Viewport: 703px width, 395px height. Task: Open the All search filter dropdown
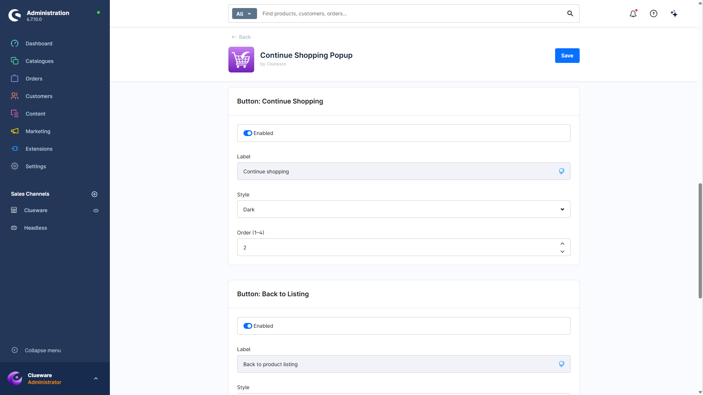click(x=244, y=14)
